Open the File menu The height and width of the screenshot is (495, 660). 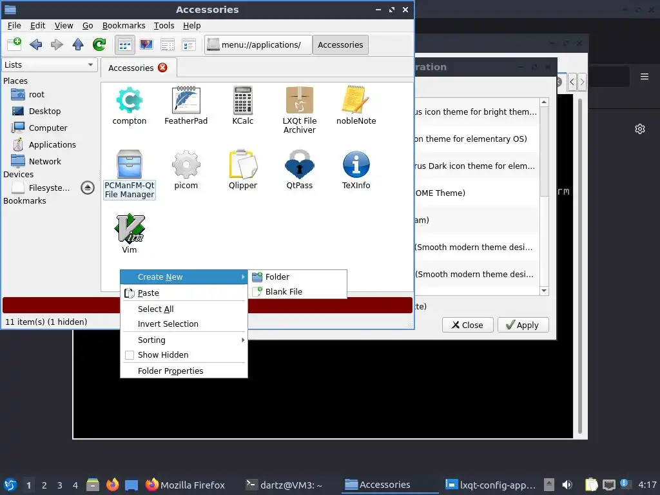14,26
